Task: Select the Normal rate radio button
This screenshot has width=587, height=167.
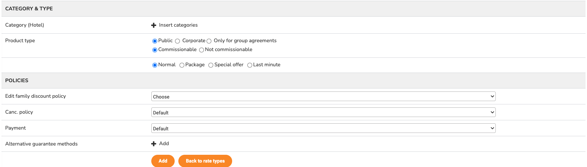Action: 155,65
